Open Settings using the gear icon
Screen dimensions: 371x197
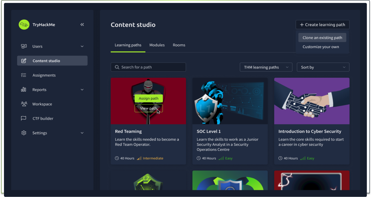(24, 133)
